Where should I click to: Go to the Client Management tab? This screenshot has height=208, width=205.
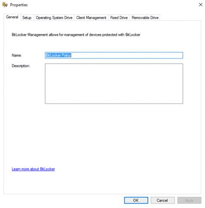pyautogui.click(x=91, y=18)
